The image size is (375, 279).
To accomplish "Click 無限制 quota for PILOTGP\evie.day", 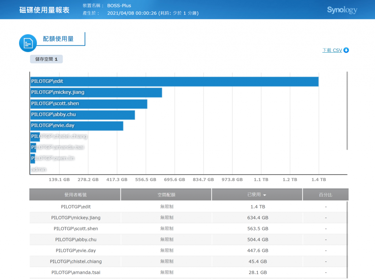I will [167, 251].
